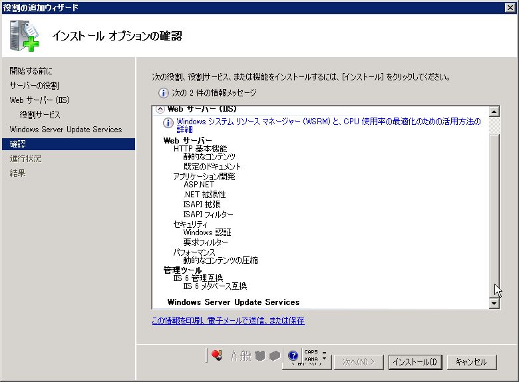Click the info icon beside '次の 2 件の情報メッセージ'

pos(163,93)
